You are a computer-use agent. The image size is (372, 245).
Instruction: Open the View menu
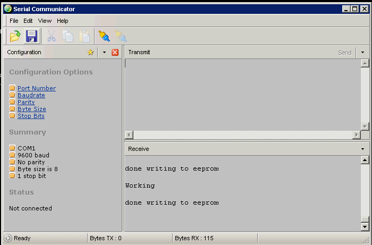tap(45, 21)
